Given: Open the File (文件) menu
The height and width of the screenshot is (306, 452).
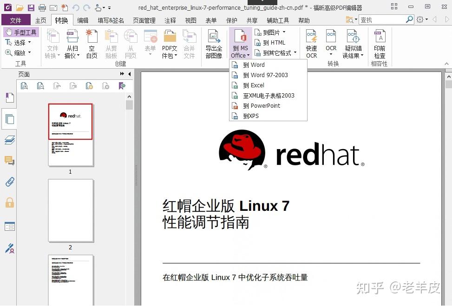Looking at the screenshot, I should (16, 20).
